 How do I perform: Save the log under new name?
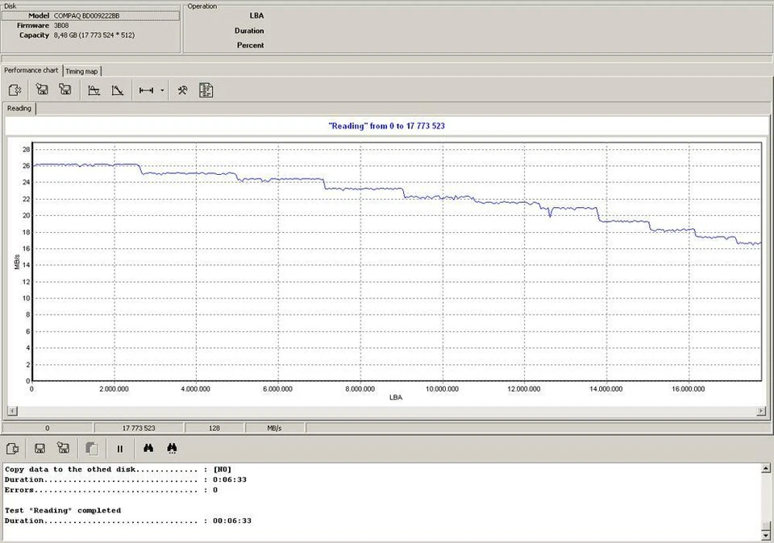coord(64,448)
